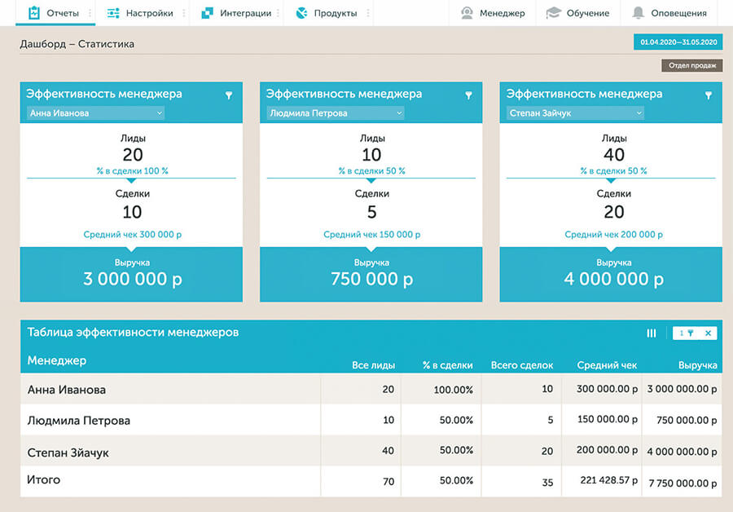Click the Менеджер profile icon

(467, 13)
